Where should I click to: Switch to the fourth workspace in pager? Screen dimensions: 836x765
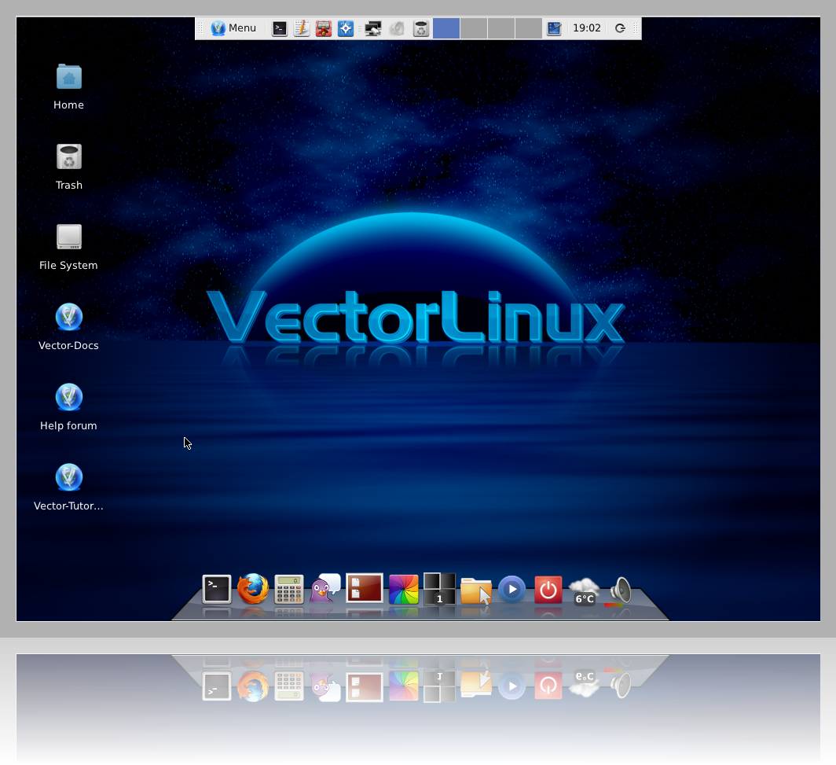[529, 28]
